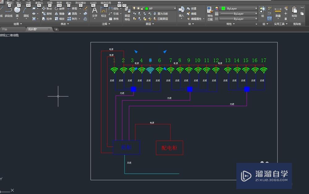309x194 pixels.
Task: Toggle the AP layer freeze sun icon
Action: tap(138, 8)
